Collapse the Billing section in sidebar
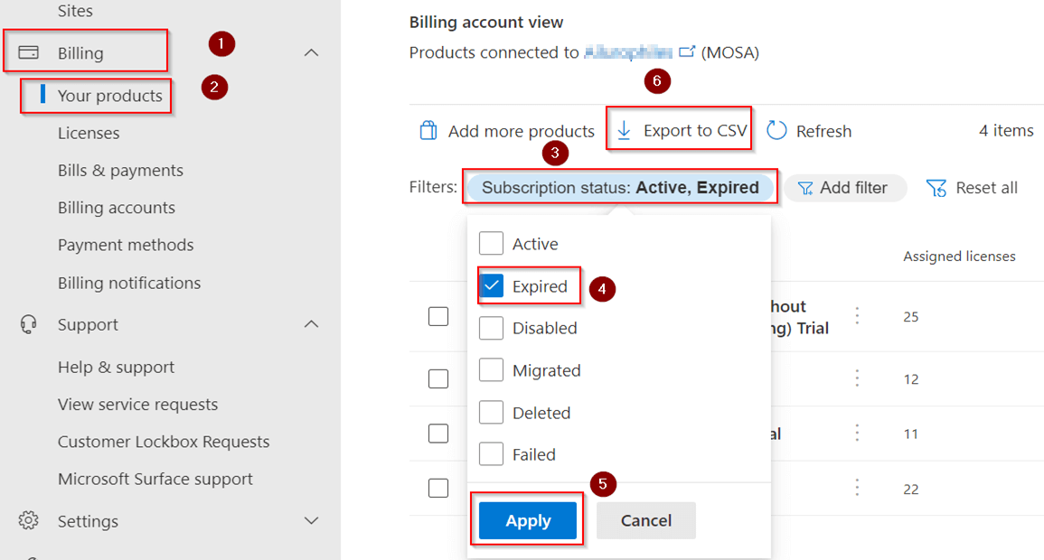The height and width of the screenshot is (560, 1044). (311, 52)
